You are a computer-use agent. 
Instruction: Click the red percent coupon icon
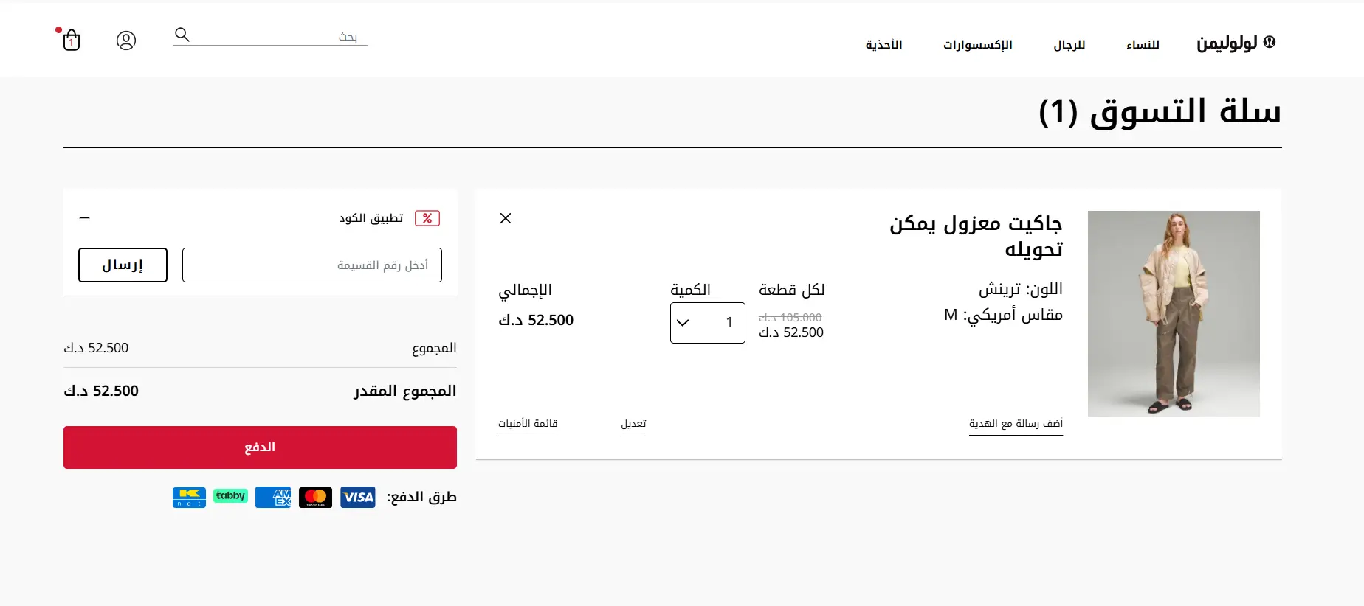[x=427, y=218]
